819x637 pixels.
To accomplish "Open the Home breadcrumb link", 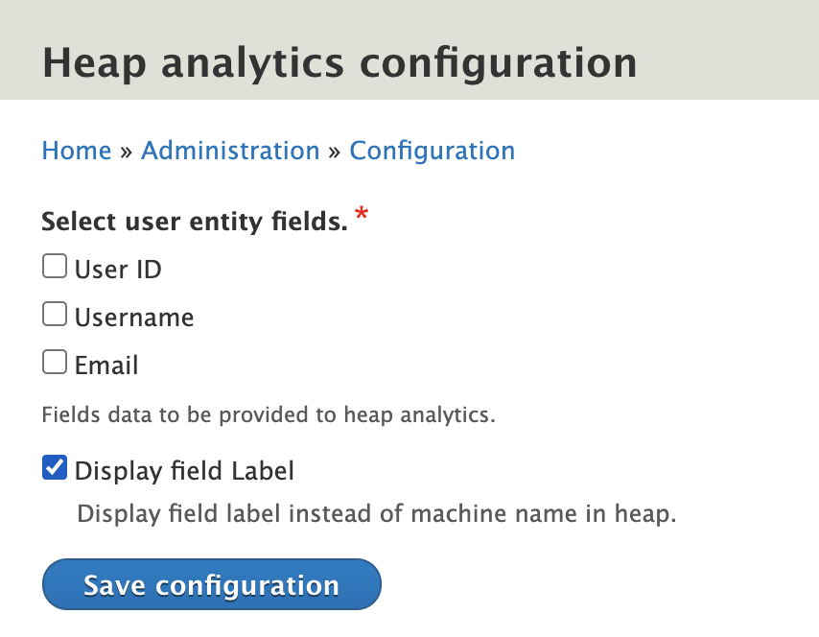I will (76, 151).
